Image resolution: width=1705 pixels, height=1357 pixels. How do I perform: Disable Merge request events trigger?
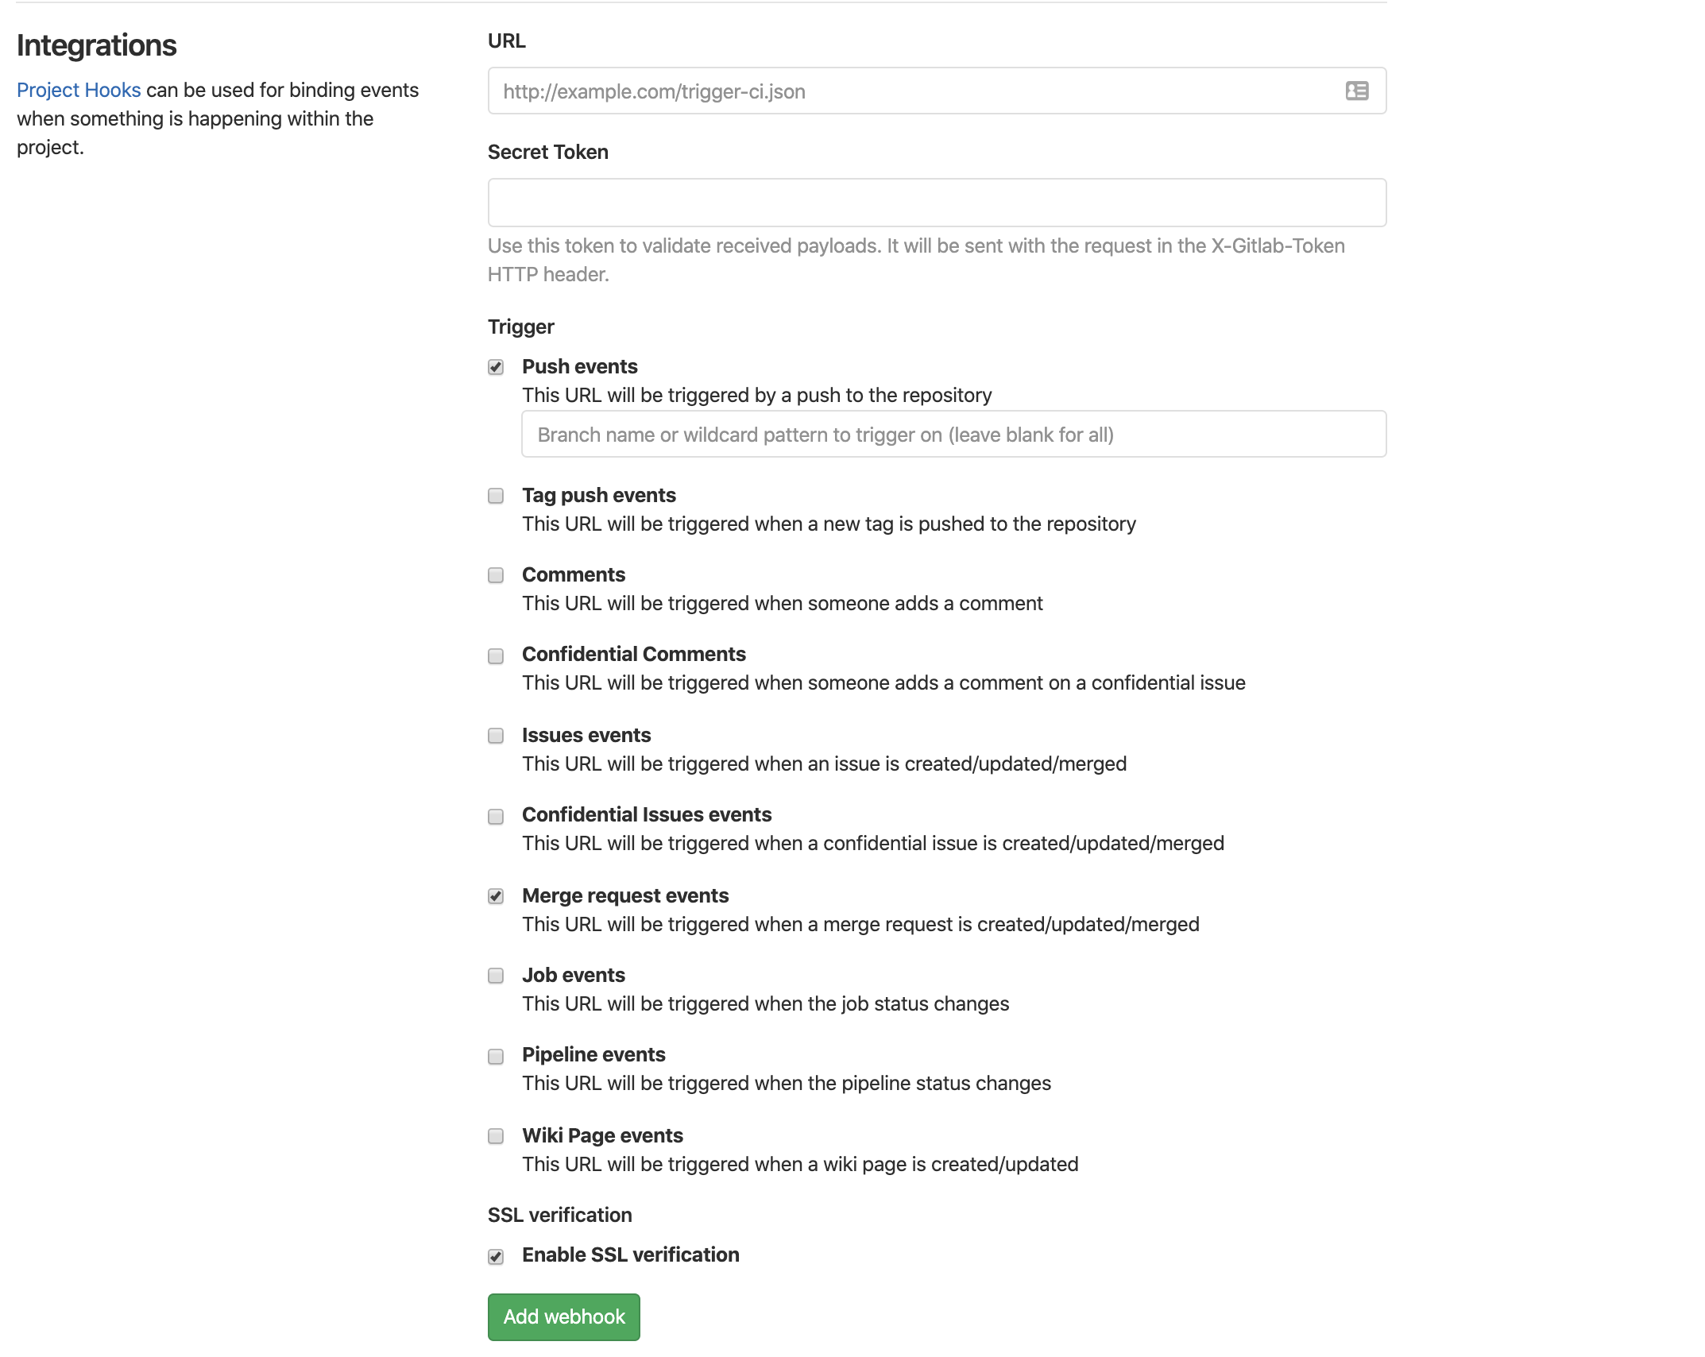tap(496, 897)
